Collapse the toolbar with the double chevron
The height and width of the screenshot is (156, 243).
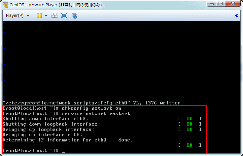click(236, 16)
